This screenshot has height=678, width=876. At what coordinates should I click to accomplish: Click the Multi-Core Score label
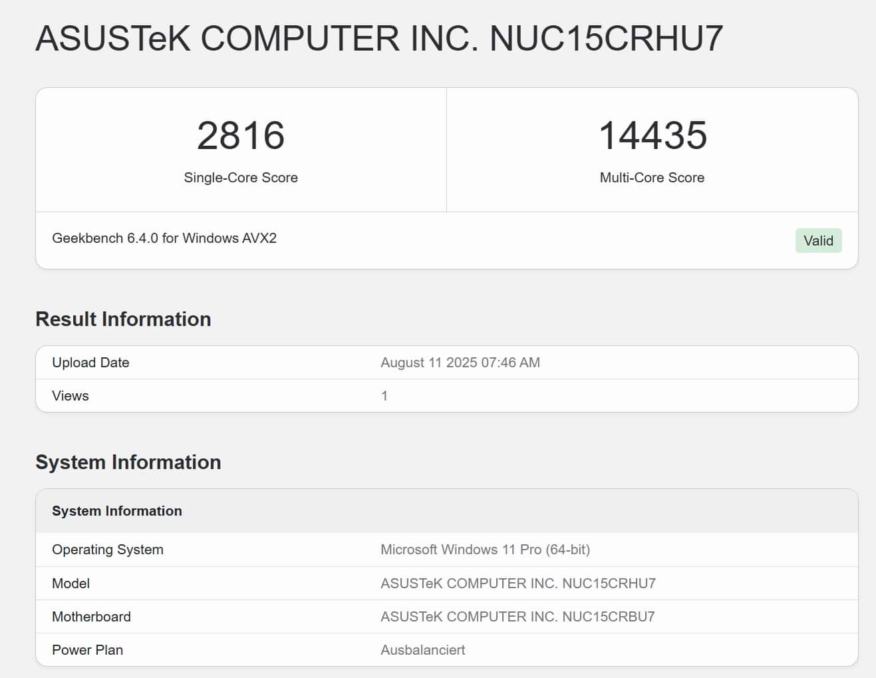pos(652,178)
